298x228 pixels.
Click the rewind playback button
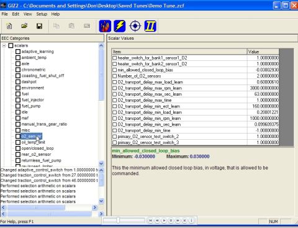tap(157, 221)
